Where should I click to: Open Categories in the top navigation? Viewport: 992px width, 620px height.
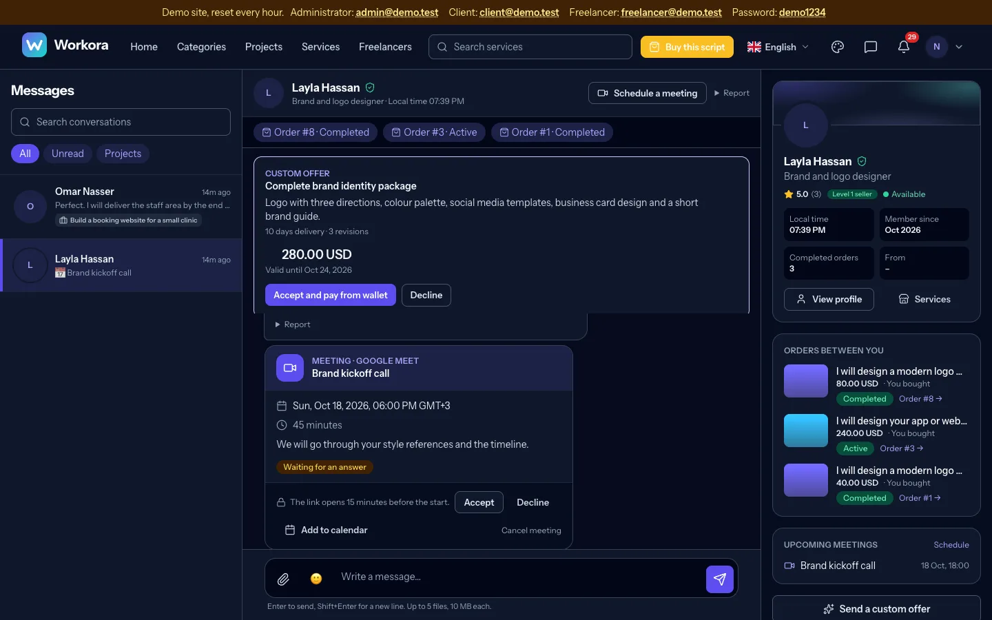(x=201, y=47)
